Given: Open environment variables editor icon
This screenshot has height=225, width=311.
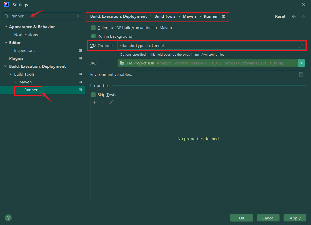Looking at the screenshot, I should [x=301, y=74].
